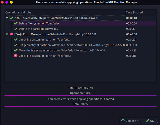This screenshot has height=125, width=160.
Task: Click red error icon on final Check file system
Action: (16, 56)
